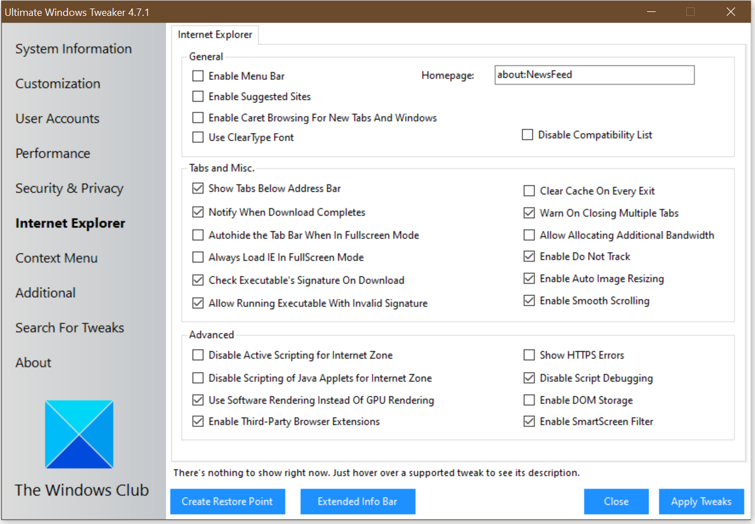Check Allow Allocating Additional Bandwidth
This screenshot has width=755, height=524.
click(529, 235)
